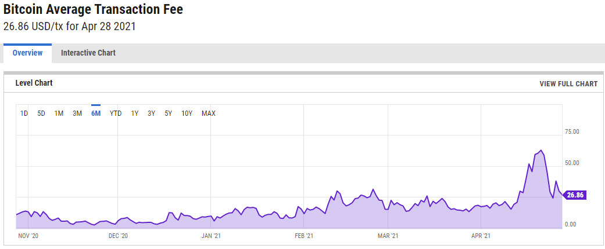This screenshot has height=249, width=605.
Task: Select the 10Y time range
Action: click(187, 113)
